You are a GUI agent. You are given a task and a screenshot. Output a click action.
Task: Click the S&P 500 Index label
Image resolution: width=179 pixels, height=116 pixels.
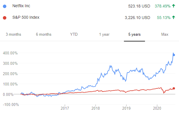pos(26,17)
